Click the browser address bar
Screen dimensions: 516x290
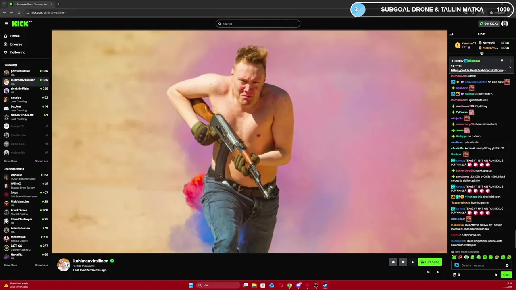pos(242,12)
